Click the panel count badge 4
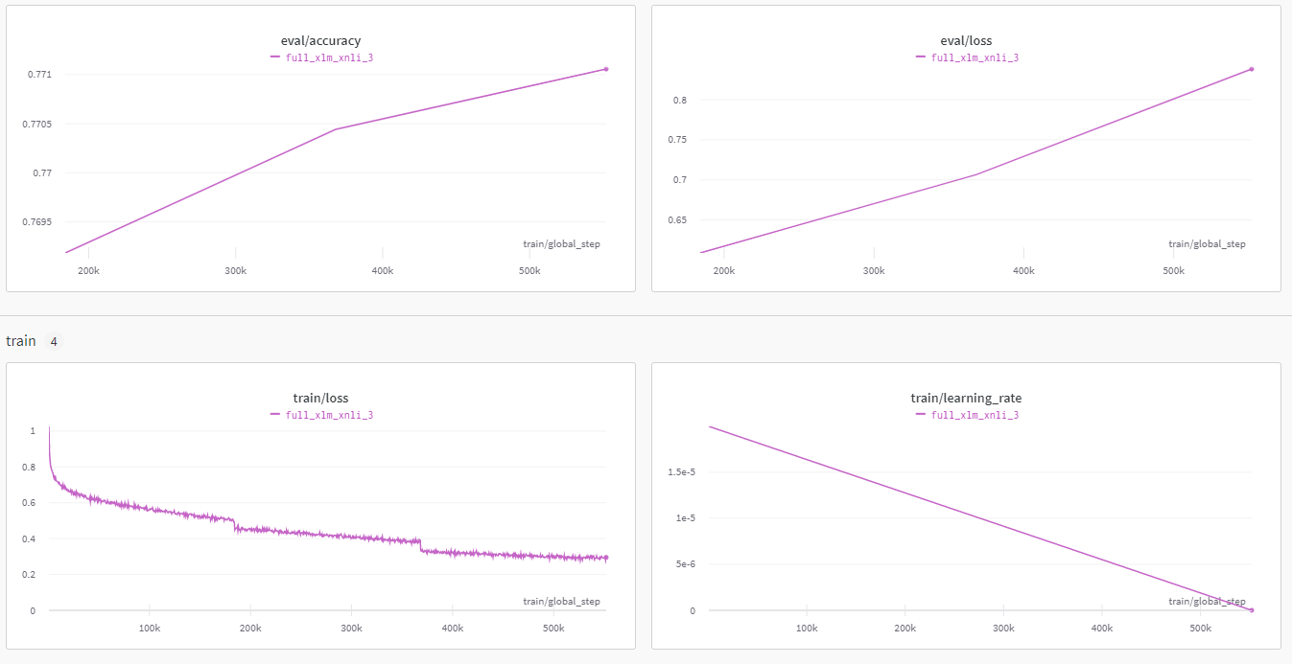The image size is (1292, 664). [x=53, y=341]
